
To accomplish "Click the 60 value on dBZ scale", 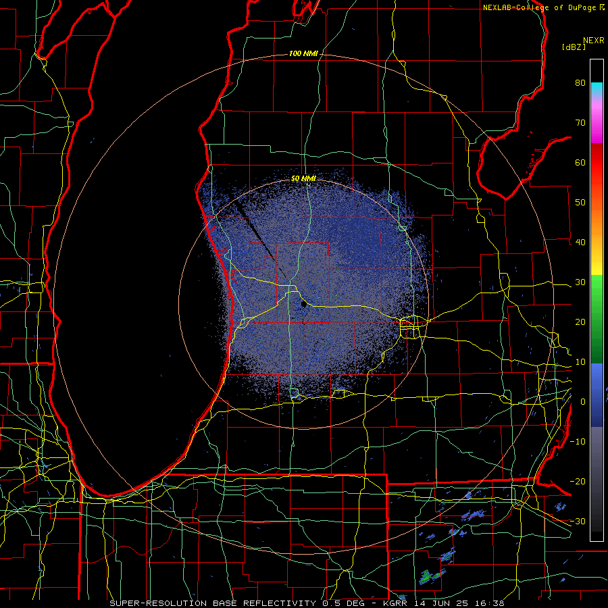I will (580, 163).
